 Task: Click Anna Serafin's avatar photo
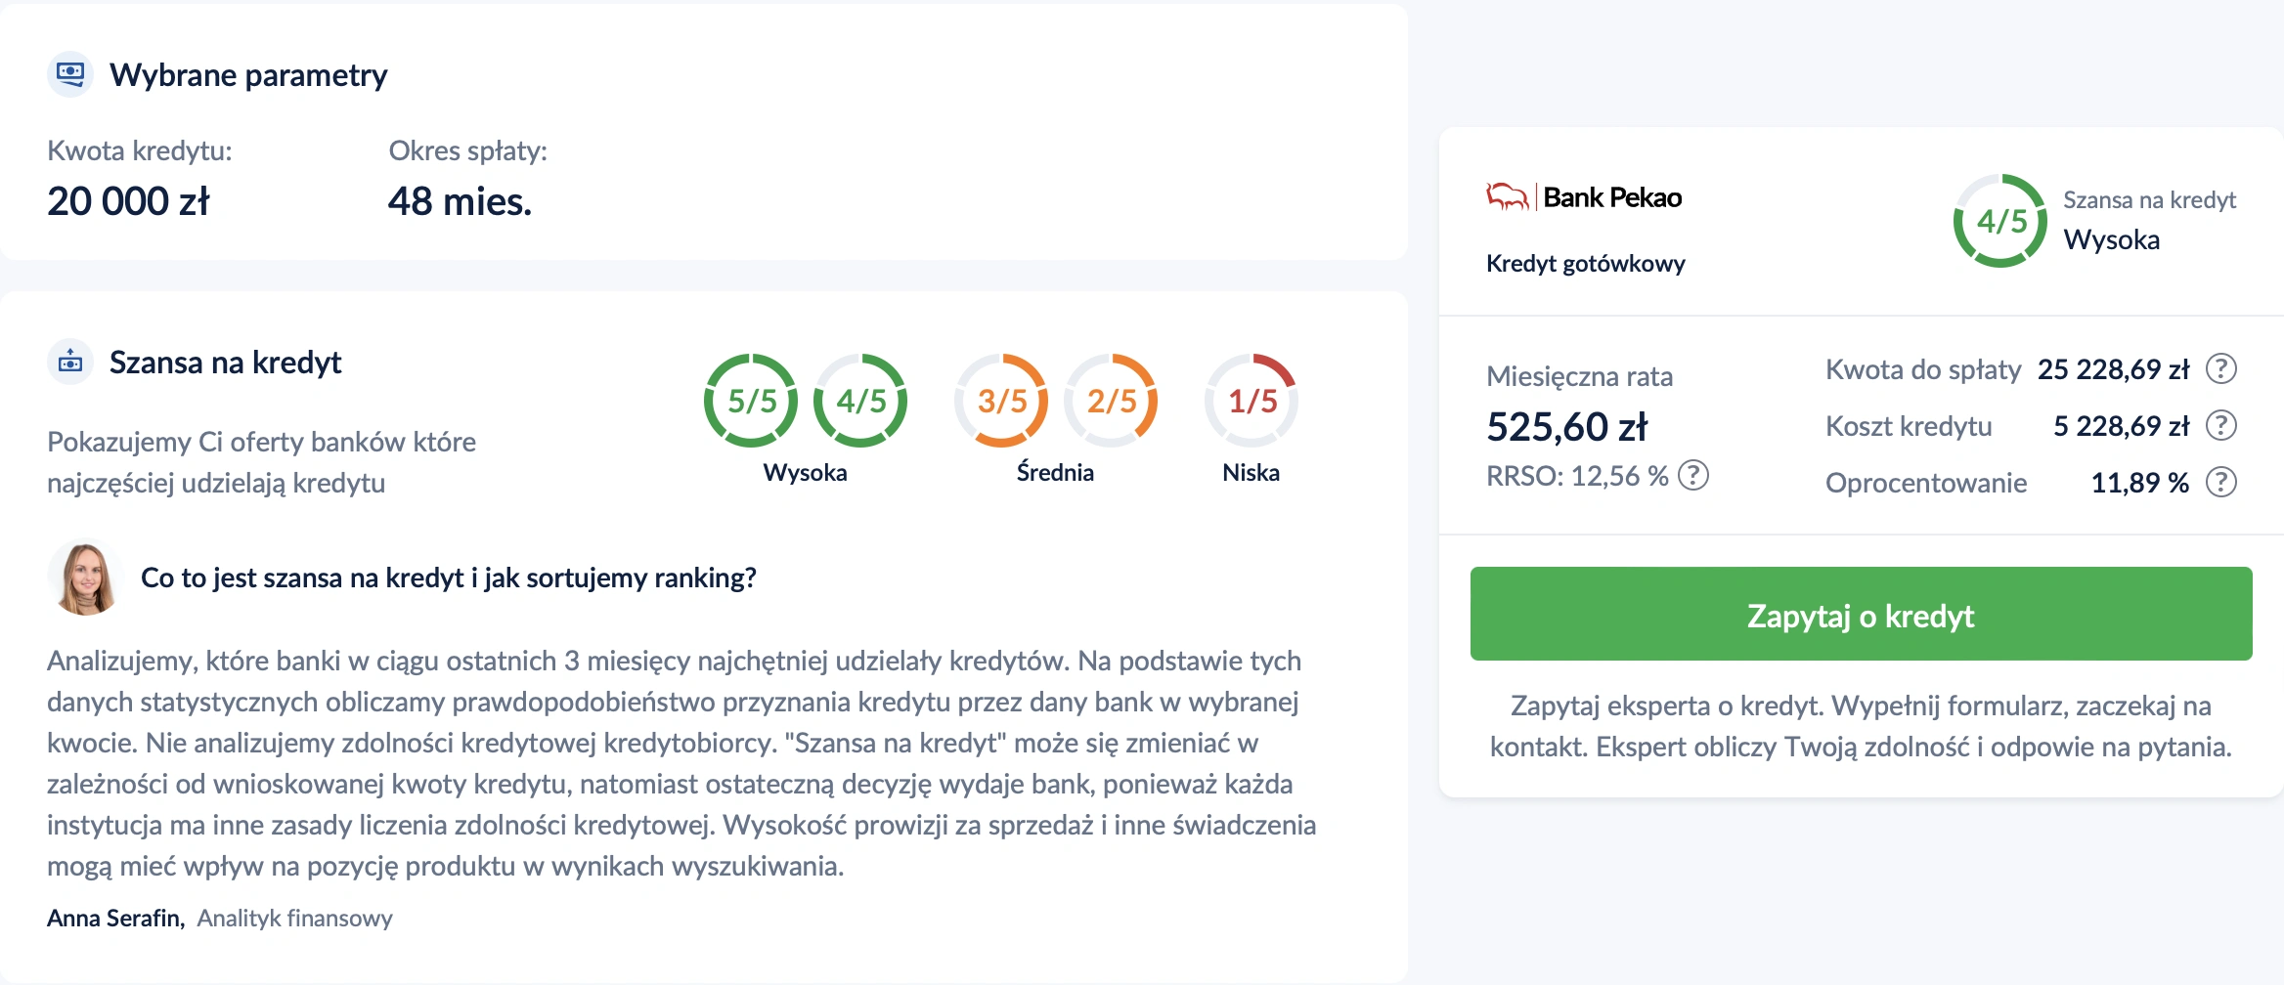[x=85, y=577]
